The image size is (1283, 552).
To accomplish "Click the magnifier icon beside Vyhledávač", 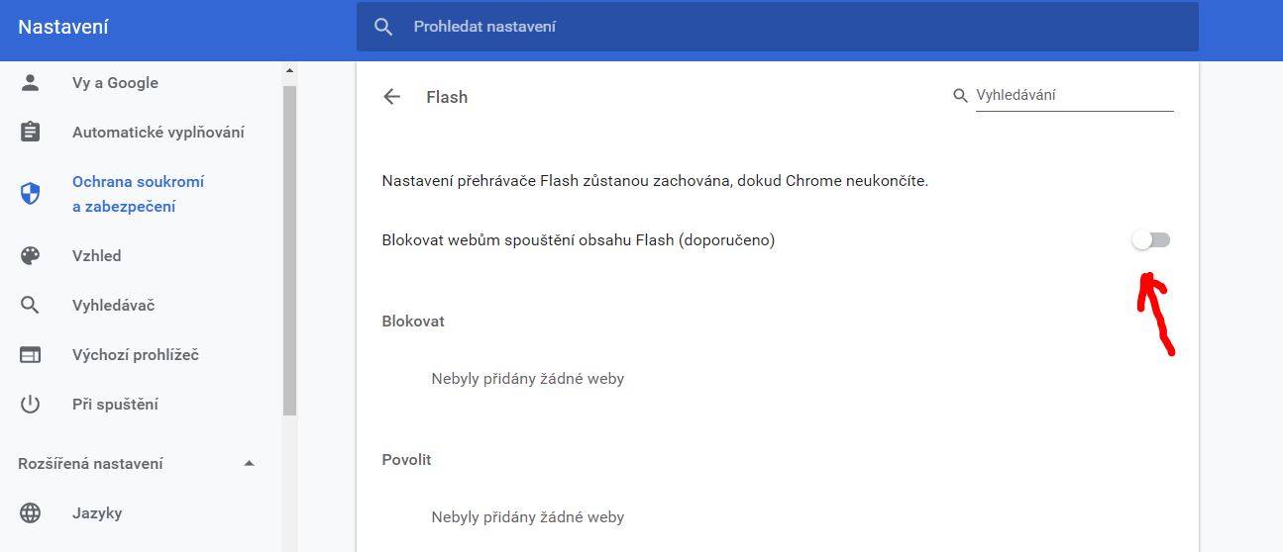I will tap(31, 306).
